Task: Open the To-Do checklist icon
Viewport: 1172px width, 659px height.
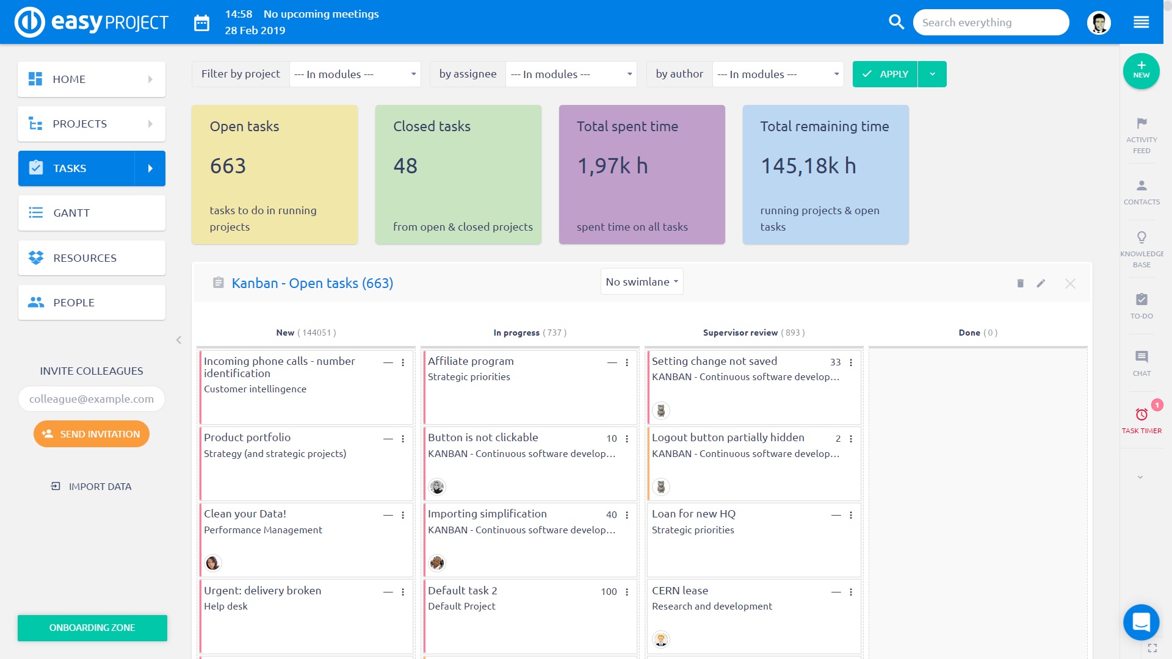Action: tap(1141, 300)
